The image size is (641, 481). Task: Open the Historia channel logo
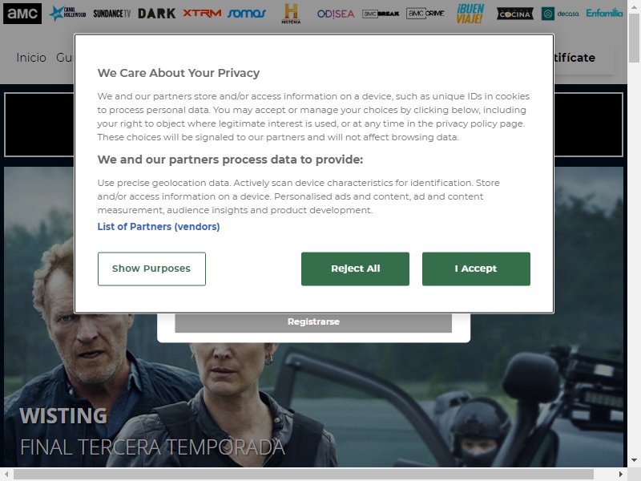pyautogui.click(x=291, y=14)
